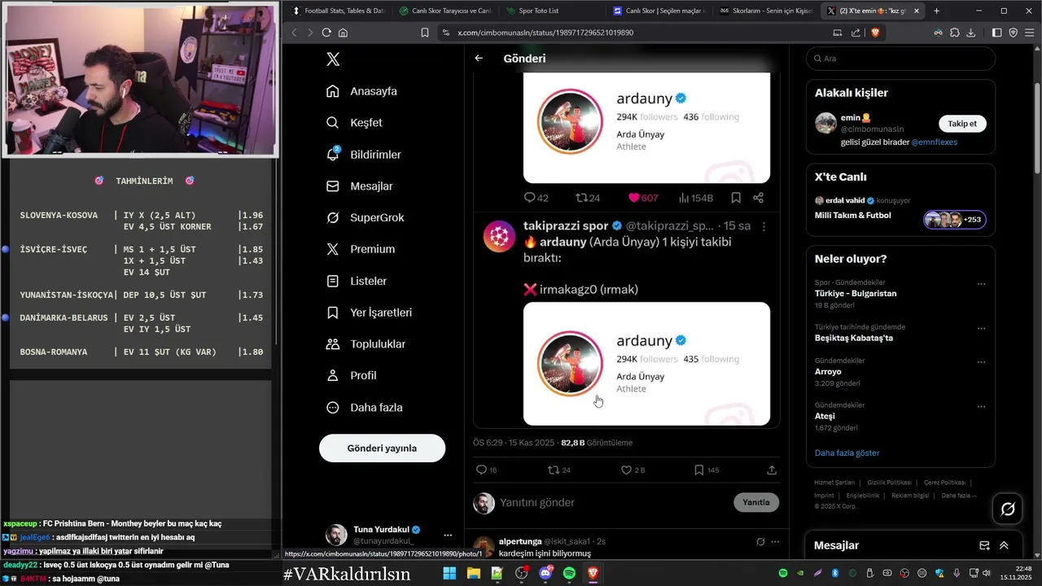Screen dimensions: 1042x586
Task: Open Listeler from the sidebar
Action: (x=356, y=281)
